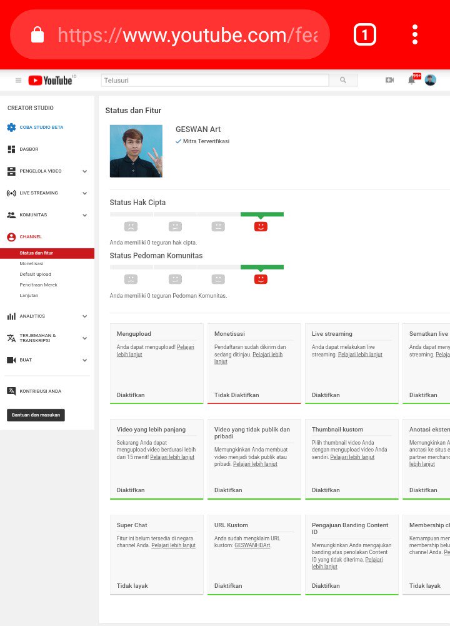Expand the Buat section arrow
Image resolution: width=450 pixels, height=626 pixels.
[x=84, y=360]
